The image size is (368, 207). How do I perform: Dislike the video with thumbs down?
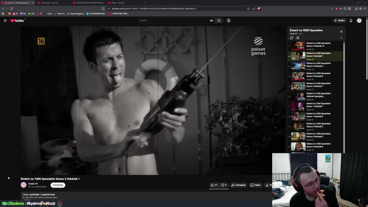pos(224,185)
